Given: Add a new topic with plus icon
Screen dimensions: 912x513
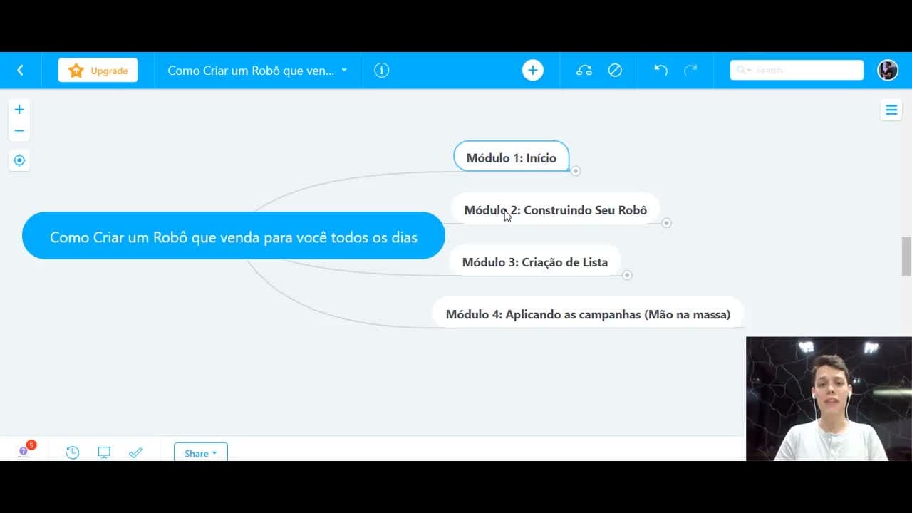Looking at the screenshot, I should point(533,70).
